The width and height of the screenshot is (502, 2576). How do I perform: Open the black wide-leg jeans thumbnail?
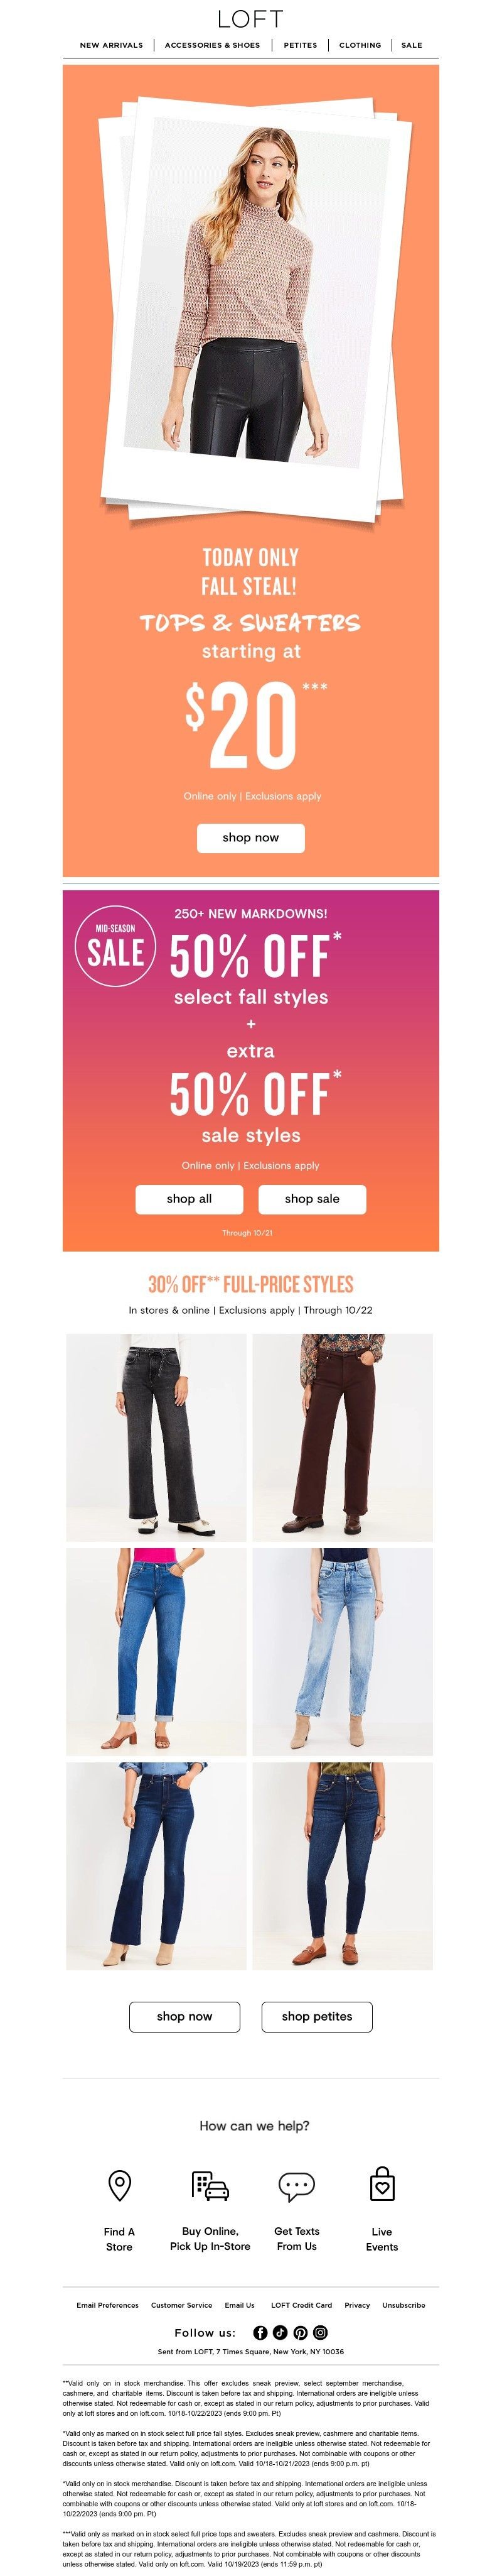tap(156, 1437)
